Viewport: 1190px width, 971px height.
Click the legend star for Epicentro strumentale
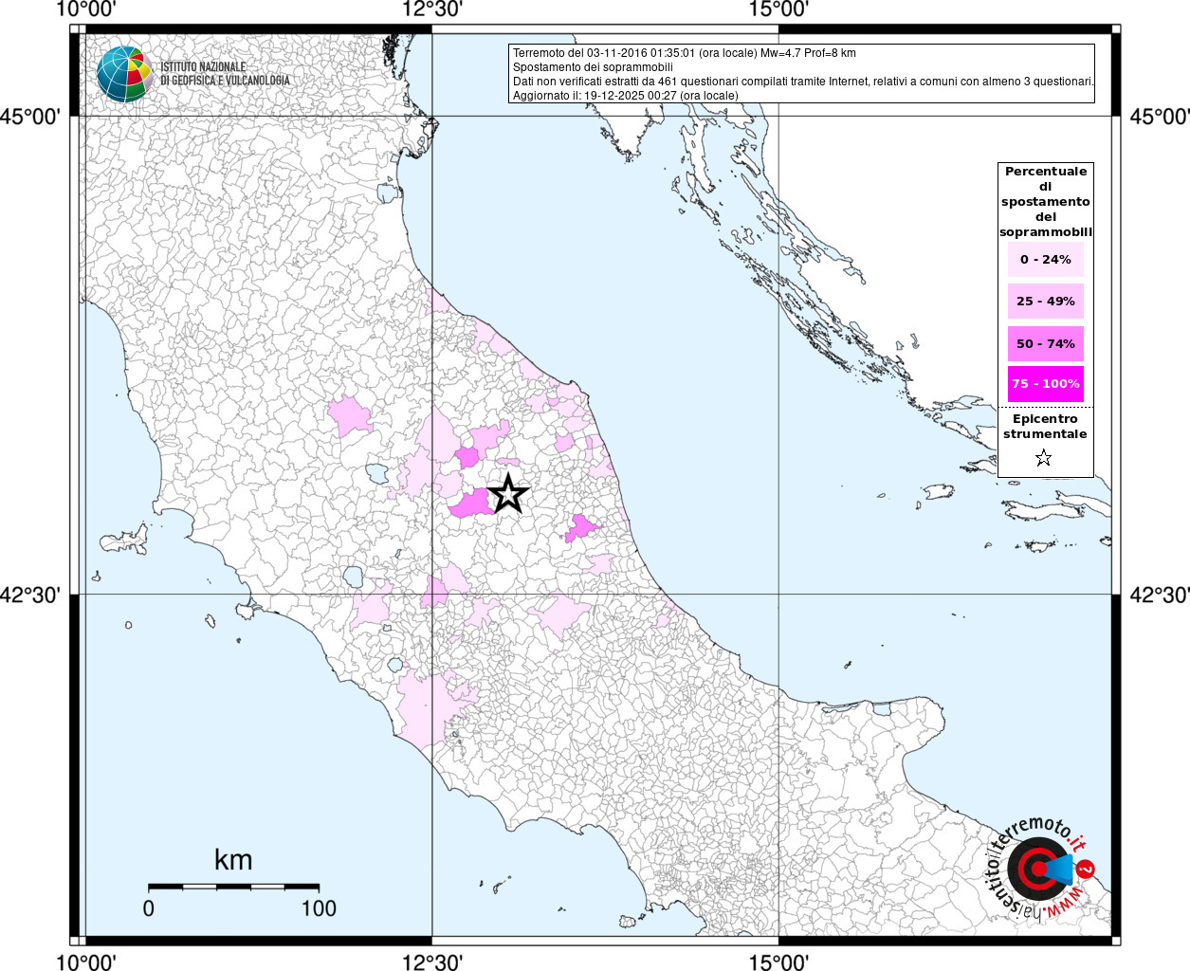[1044, 458]
